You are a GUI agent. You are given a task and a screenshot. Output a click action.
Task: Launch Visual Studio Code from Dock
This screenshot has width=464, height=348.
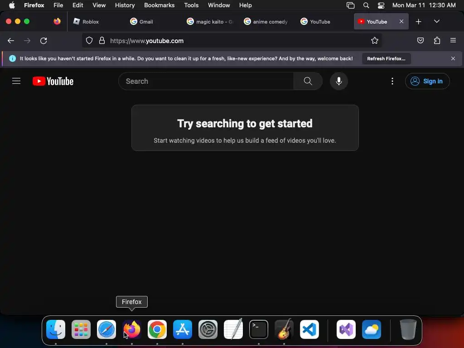(x=309, y=329)
